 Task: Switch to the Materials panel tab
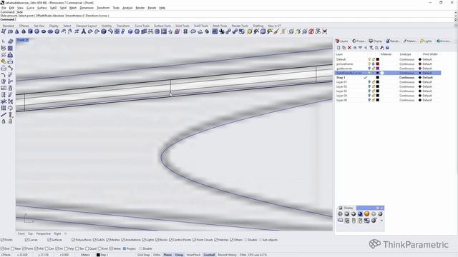coord(410,41)
